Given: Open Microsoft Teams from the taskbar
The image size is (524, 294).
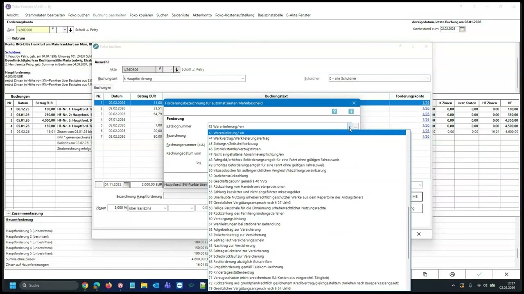Looking at the screenshot, I should (168, 285).
